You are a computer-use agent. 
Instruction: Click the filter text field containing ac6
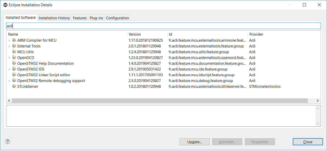163,26
